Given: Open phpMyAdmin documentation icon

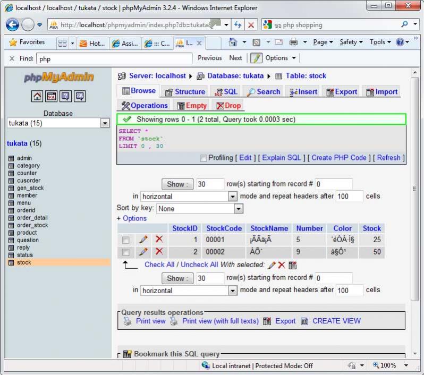Looking at the screenshot, I should coord(65,96).
